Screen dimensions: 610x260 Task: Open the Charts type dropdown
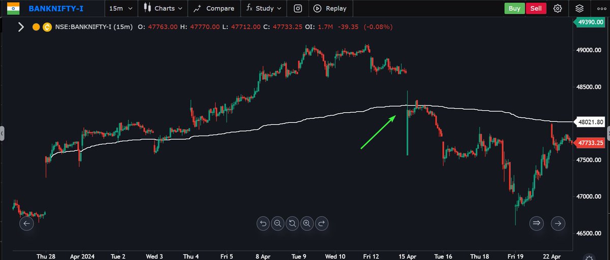click(163, 9)
